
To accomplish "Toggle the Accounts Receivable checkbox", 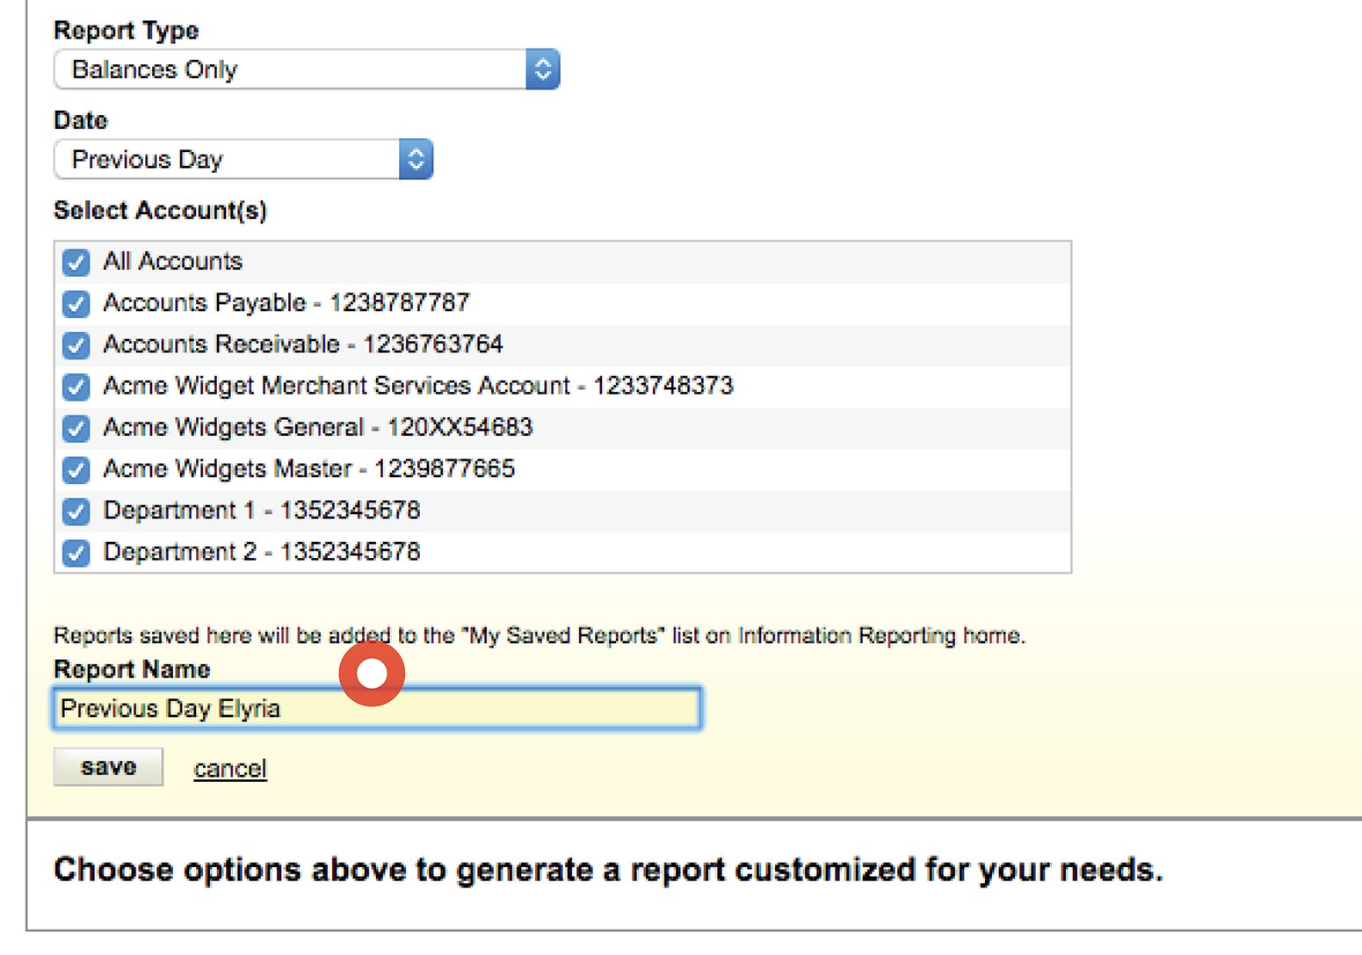I will tap(76, 345).
